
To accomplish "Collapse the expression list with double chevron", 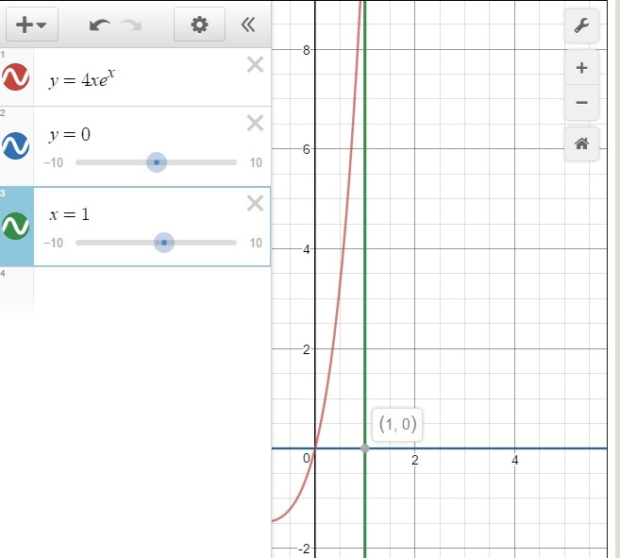I will (248, 25).
